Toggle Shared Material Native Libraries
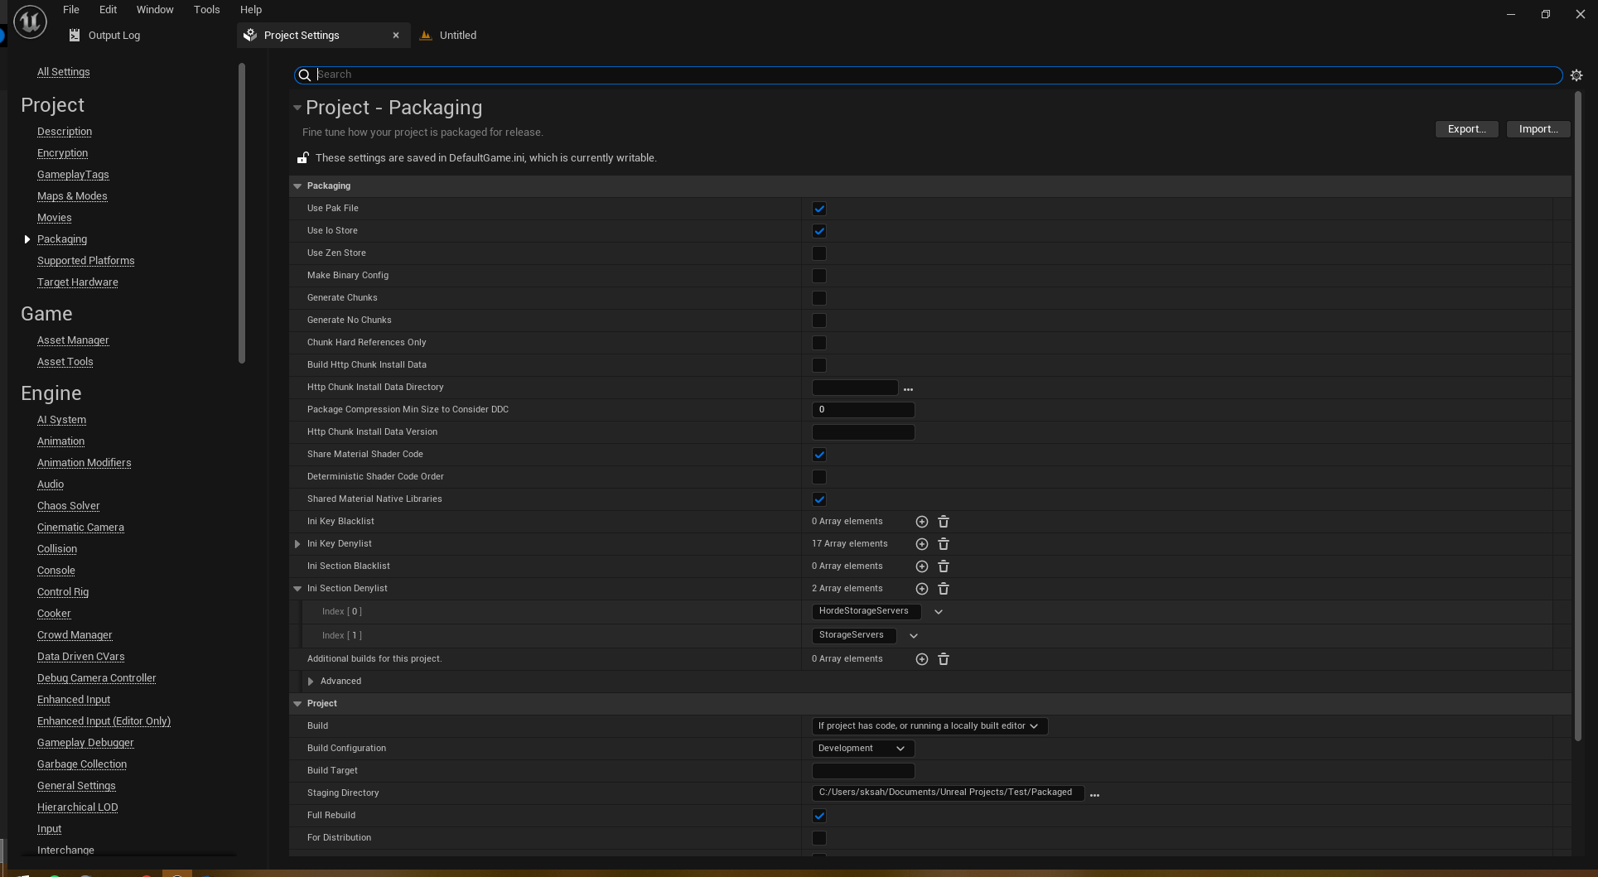This screenshot has width=1598, height=877. 819,499
